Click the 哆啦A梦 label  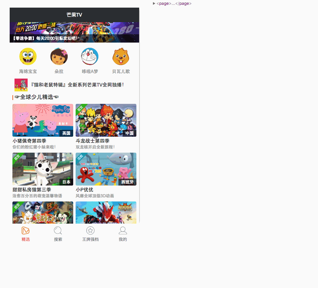tap(90, 71)
